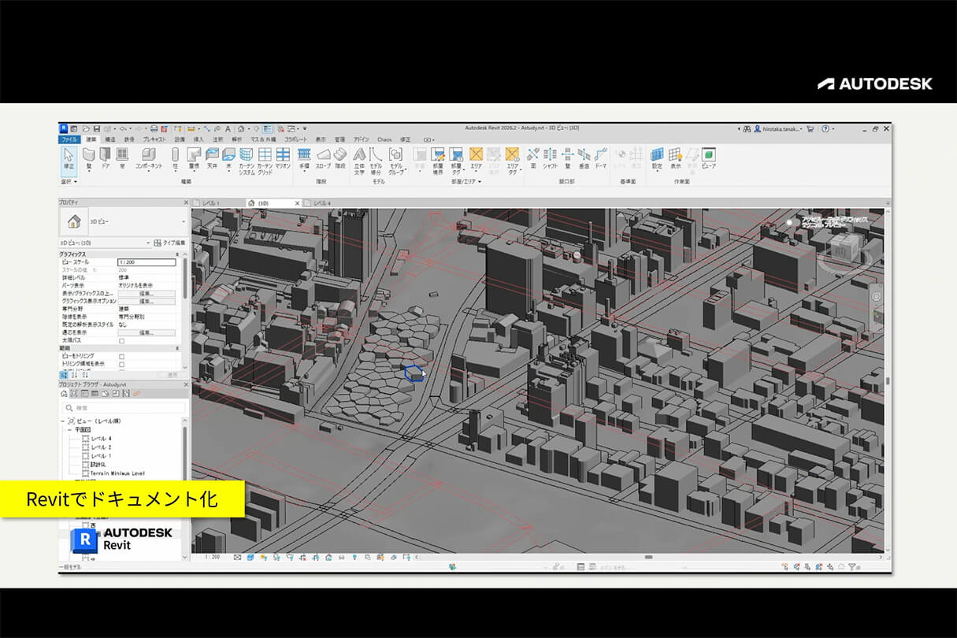Click the Print icon in quick access toolbar
The height and width of the screenshot is (638, 957).
click(154, 128)
